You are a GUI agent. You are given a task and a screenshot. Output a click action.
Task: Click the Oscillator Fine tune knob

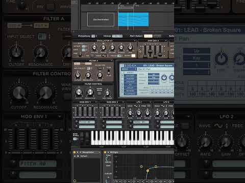coord(80,55)
